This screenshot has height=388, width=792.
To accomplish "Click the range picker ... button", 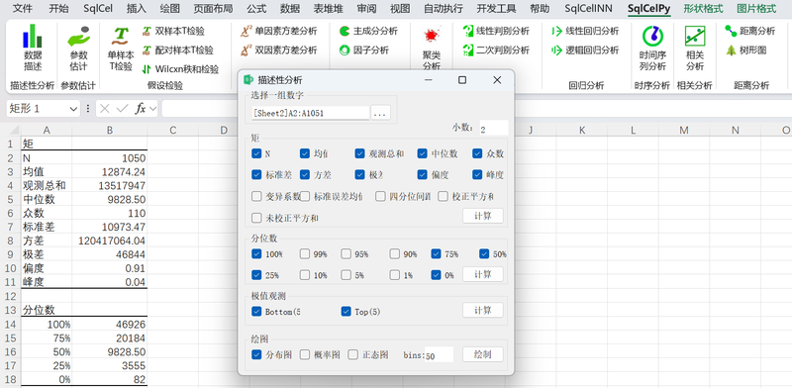I will tap(380, 113).
